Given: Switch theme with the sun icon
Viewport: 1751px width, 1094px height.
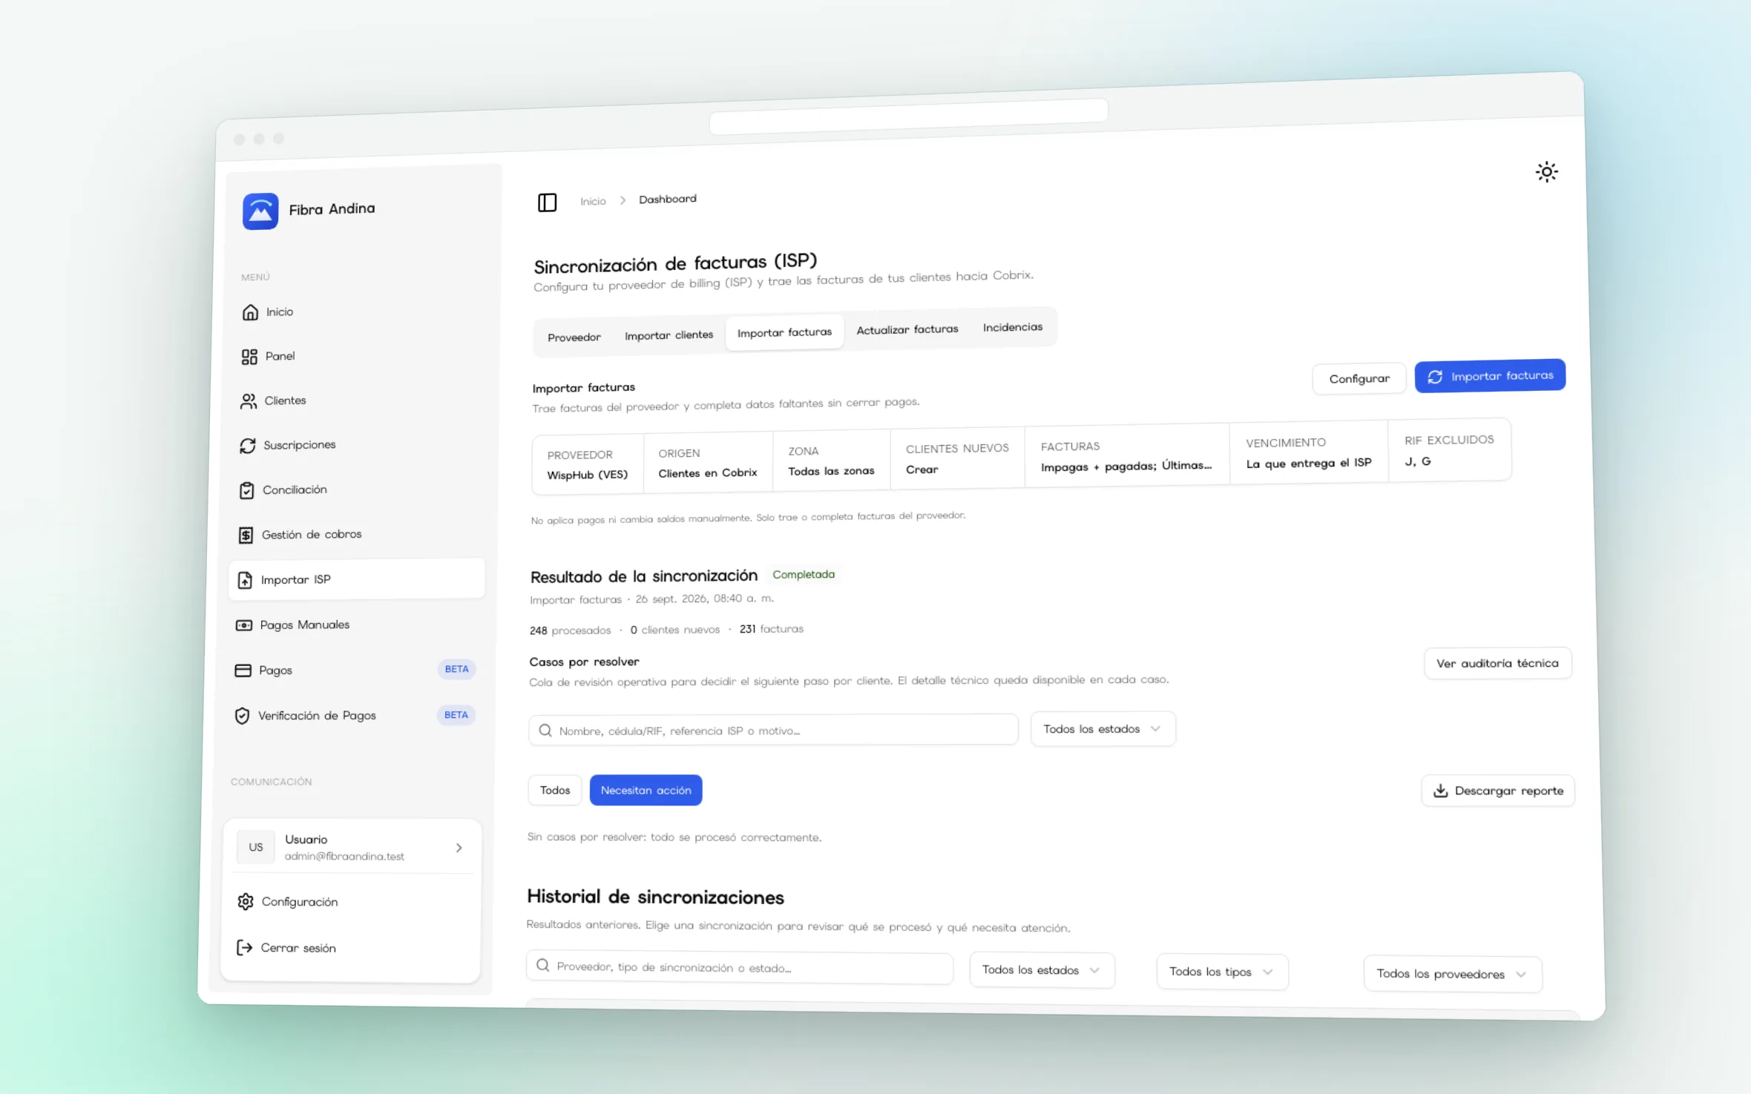Looking at the screenshot, I should click(x=1546, y=172).
